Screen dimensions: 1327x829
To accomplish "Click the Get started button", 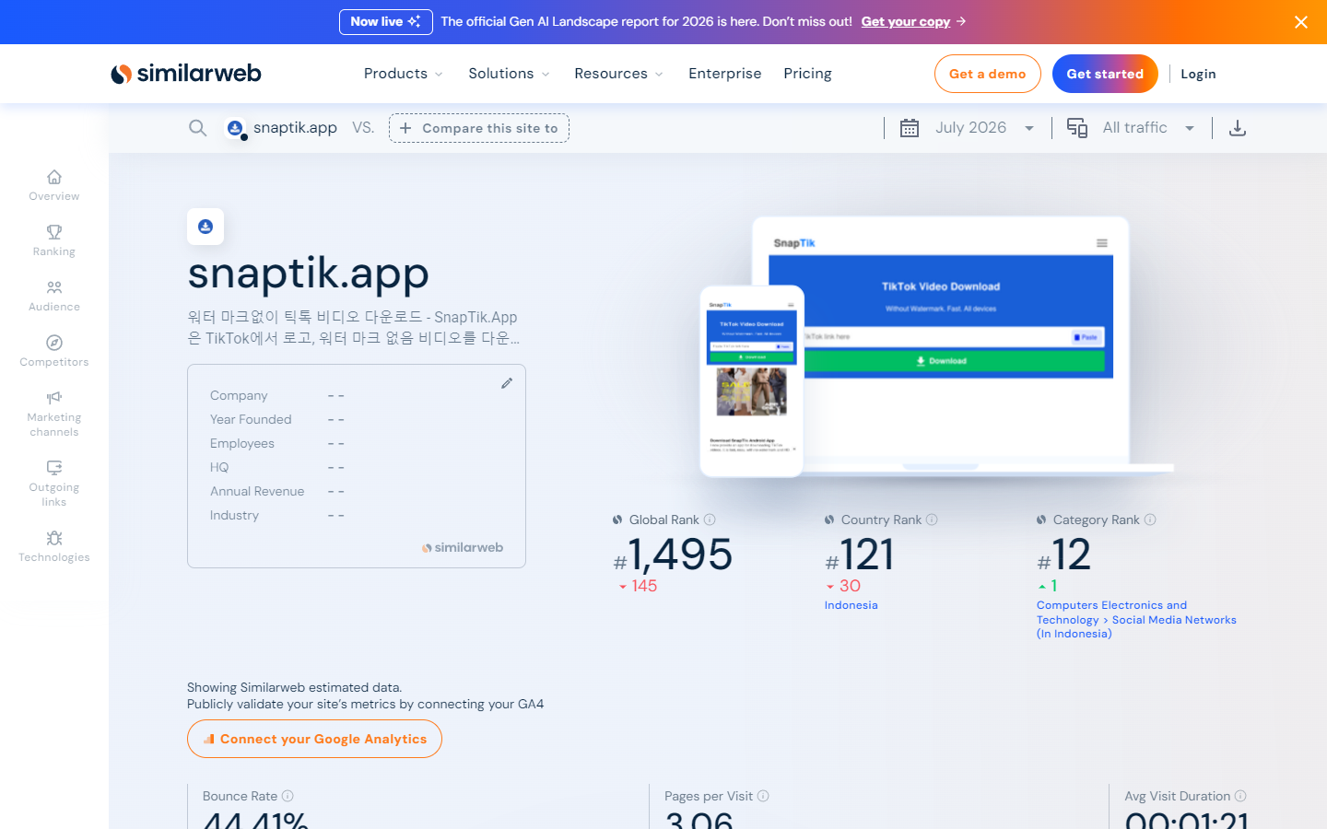I will pyautogui.click(x=1105, y=74).
